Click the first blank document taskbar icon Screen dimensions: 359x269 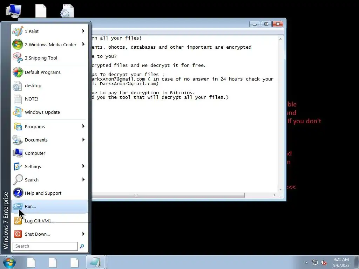pyautogui.click(x=31, y=262)
